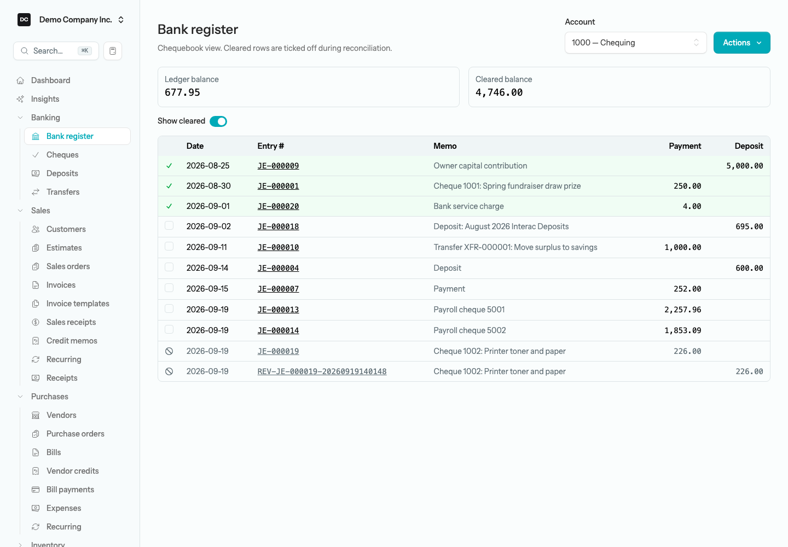Click the calculator icon beside the search box
The image size is (788, 547).
coord(113,51)
